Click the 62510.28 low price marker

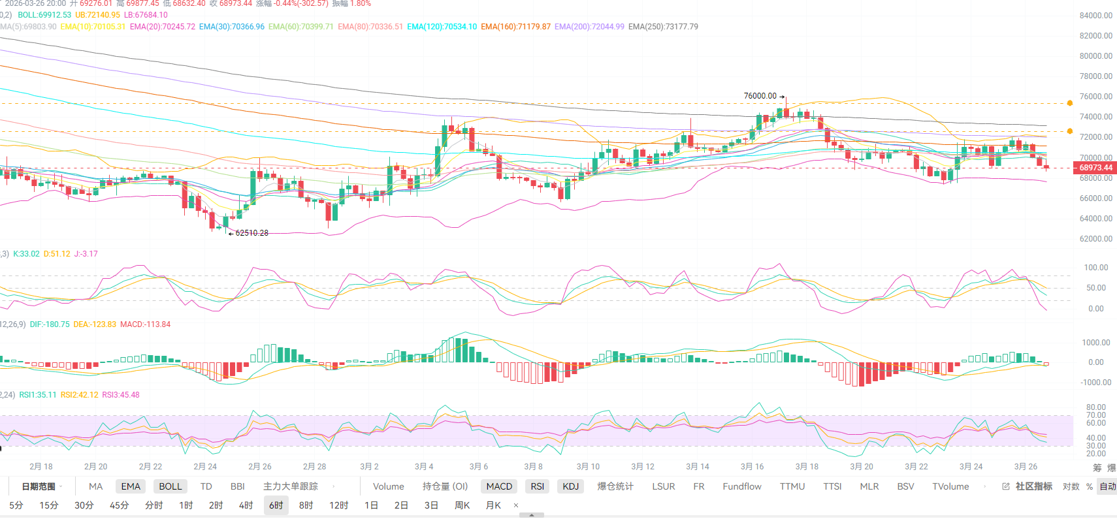(x=251, y=233)
